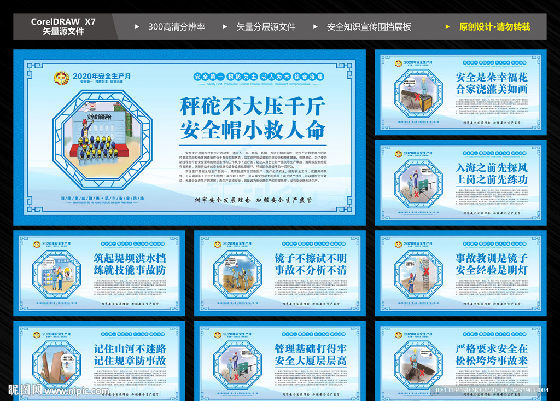The image size is (560, 401).
Task: Click the headline 安全大厦层层高
Action: pos(311,361)
